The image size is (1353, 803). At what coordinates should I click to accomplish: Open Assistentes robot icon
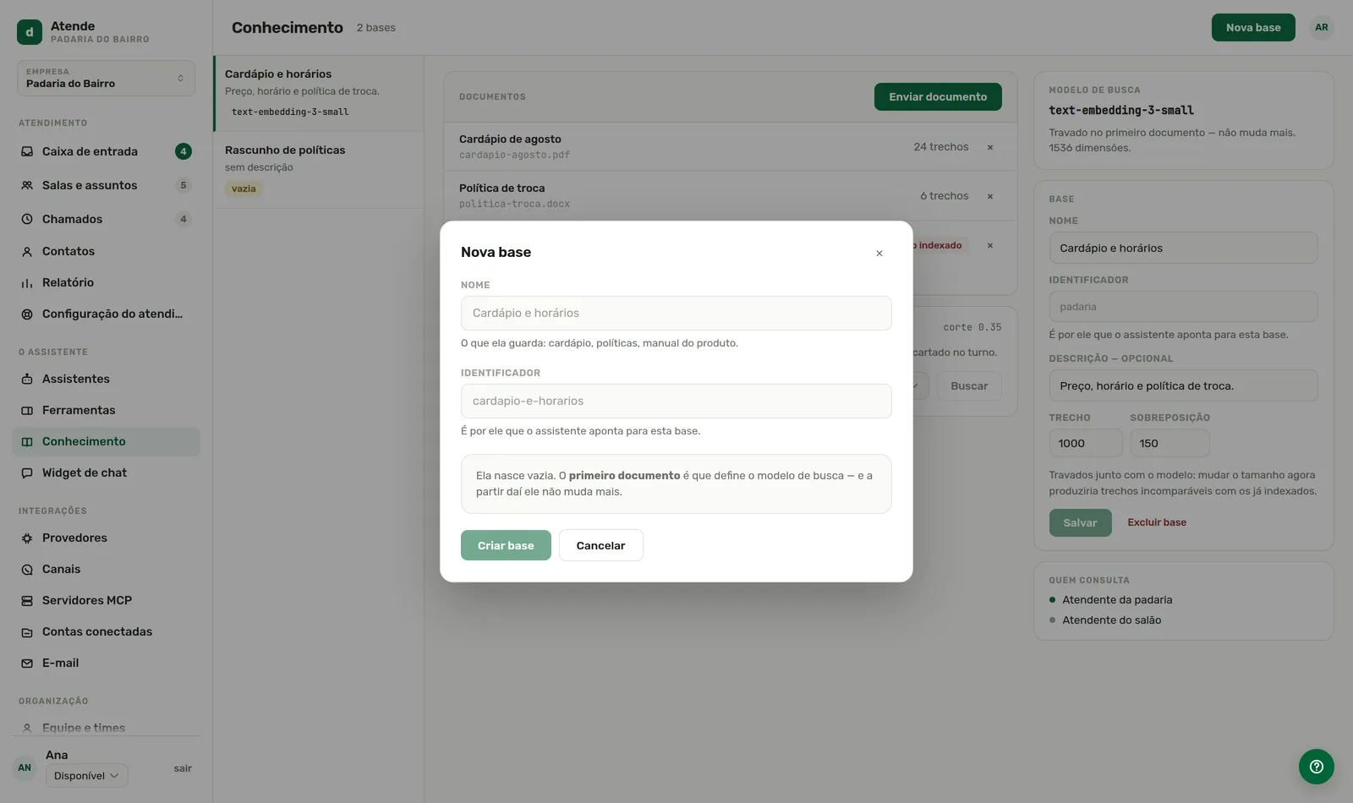(27, 379)
